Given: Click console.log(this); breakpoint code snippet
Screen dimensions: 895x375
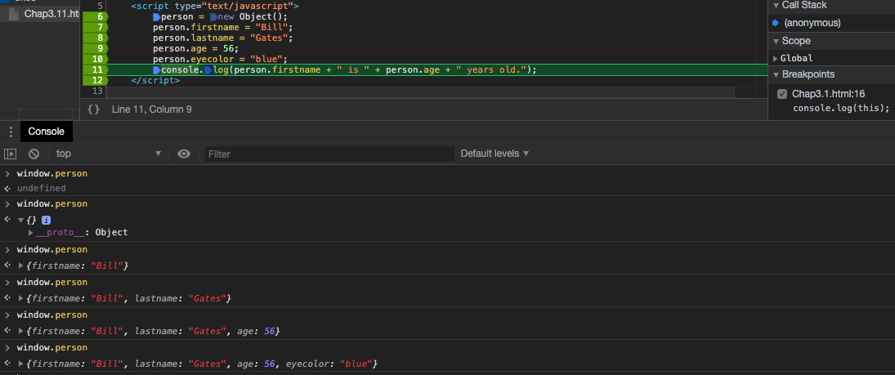Looking at the screenshot, I should (x=841, y=108).
